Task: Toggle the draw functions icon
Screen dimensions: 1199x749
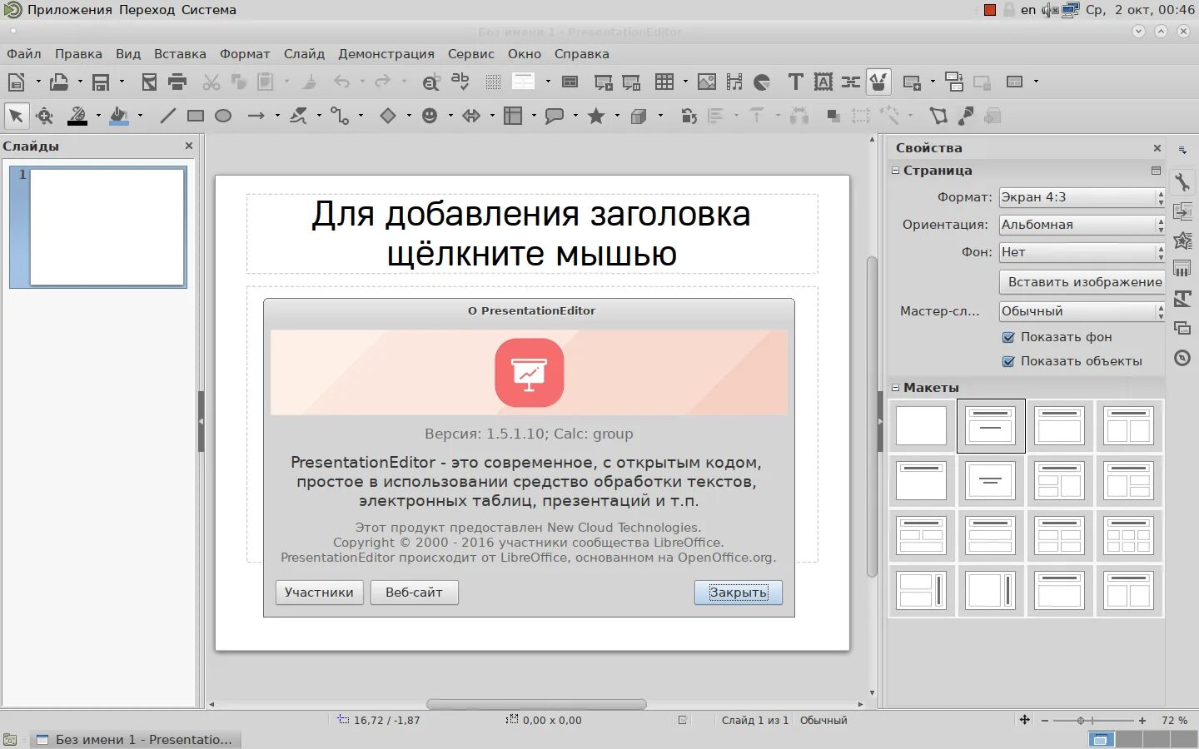Action: point(878,82)
